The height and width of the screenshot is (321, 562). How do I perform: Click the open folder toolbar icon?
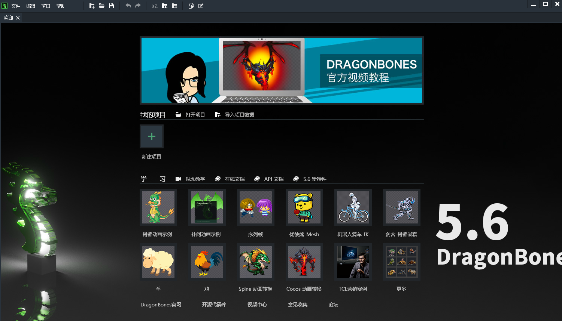[101, 6]
